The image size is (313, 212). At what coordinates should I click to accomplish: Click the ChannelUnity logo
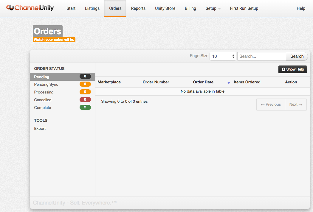pos(30,8)
